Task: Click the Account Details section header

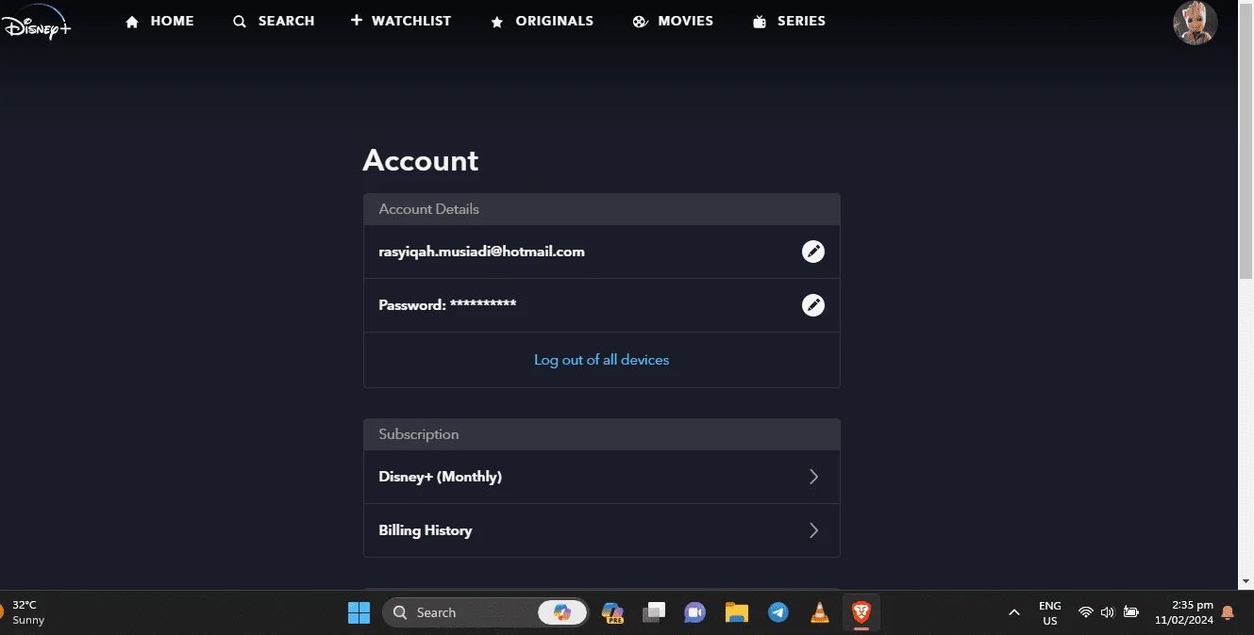Action: click(x=601, y=209)
